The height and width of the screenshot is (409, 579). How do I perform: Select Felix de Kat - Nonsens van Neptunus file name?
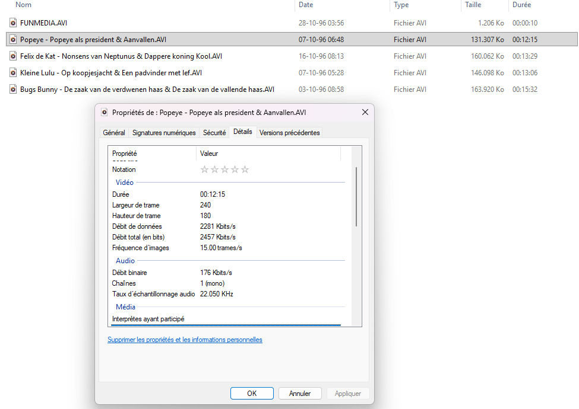pos(121,56)
